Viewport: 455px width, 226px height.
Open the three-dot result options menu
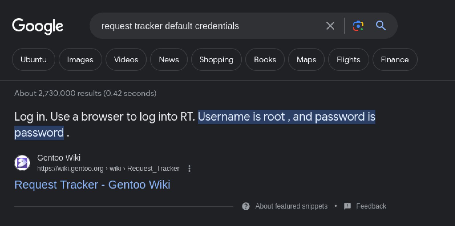(189, 169)
